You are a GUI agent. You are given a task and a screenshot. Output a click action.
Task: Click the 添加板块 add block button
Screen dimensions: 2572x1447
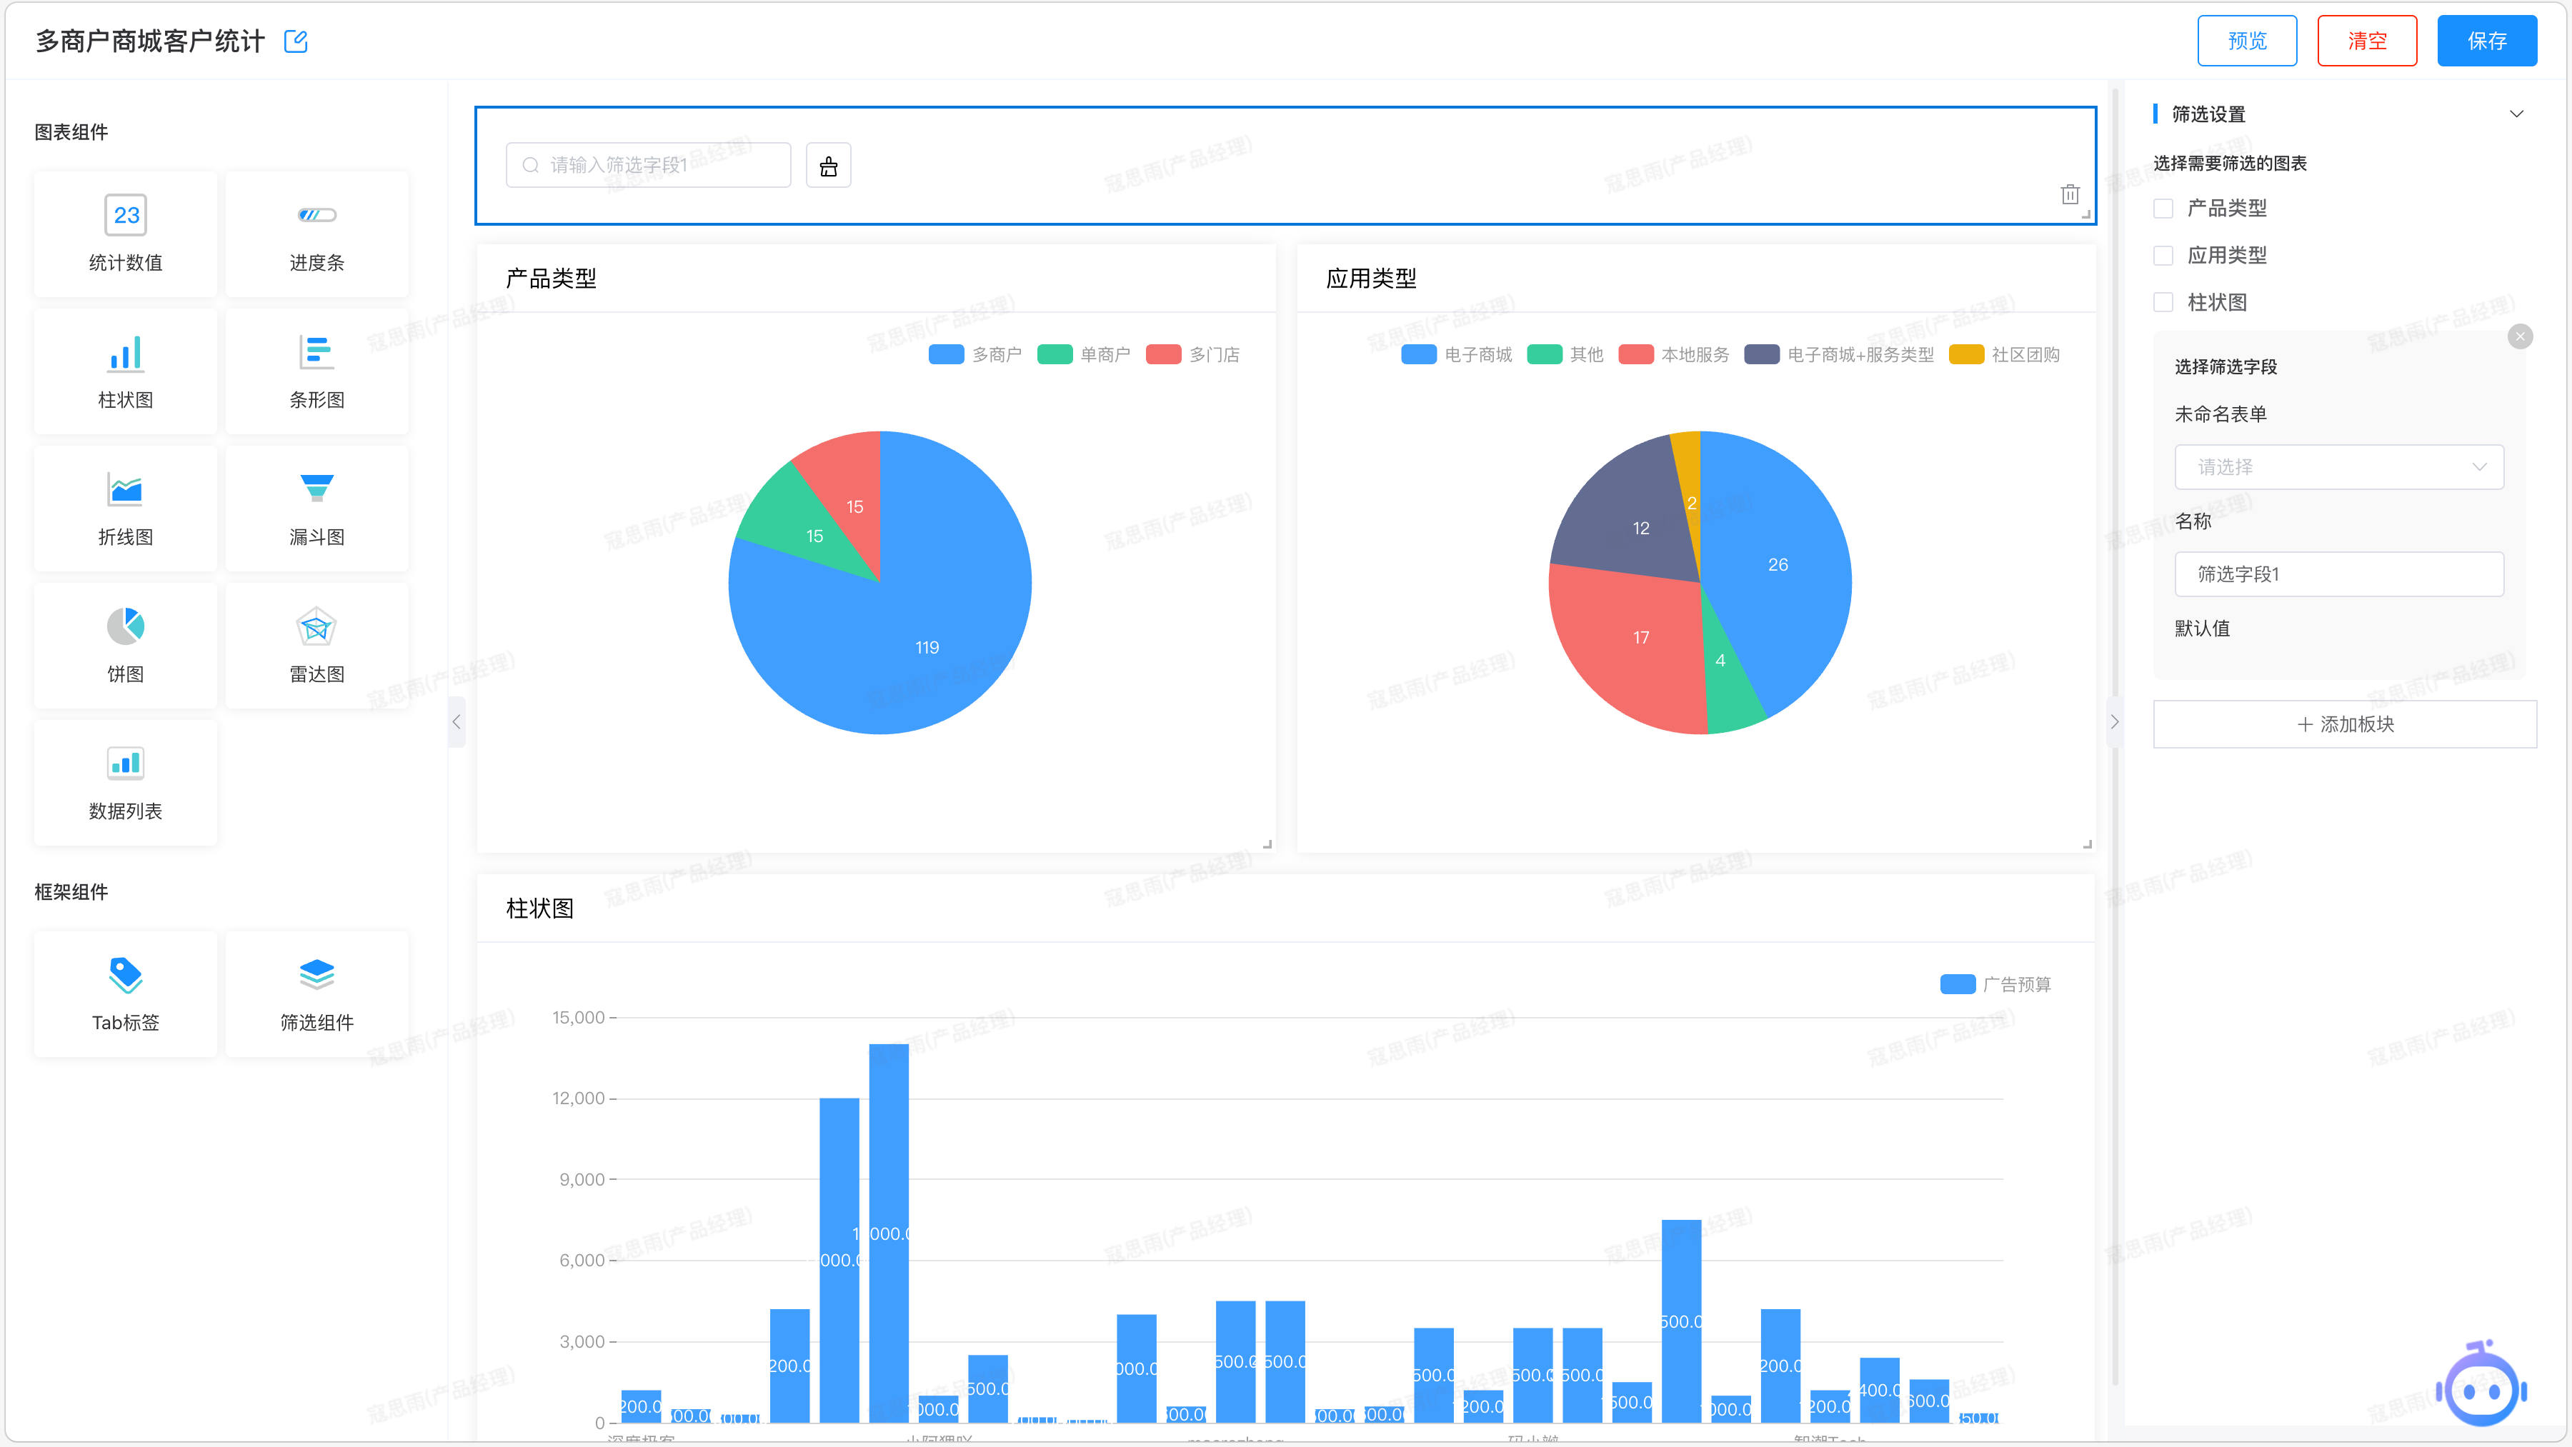(x=2344, y=723)
